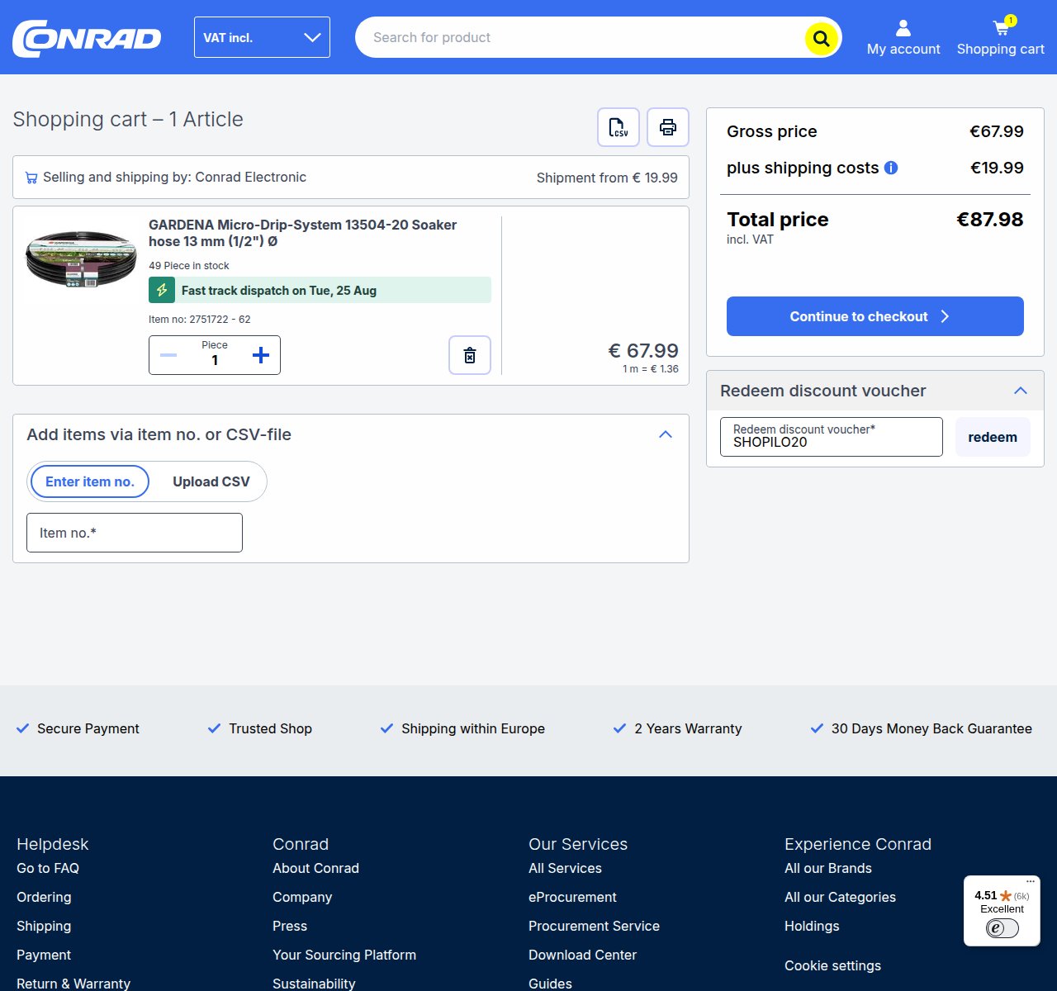The image size is (1057, 991).
Task: Open the eProcurement link
Action: point(572,897)
